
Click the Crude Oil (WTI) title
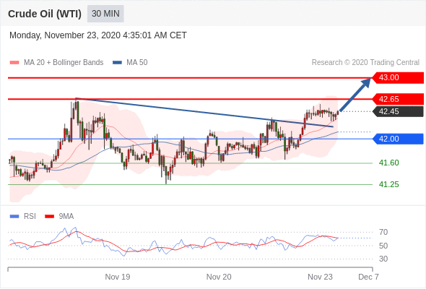tap(45, 14)
